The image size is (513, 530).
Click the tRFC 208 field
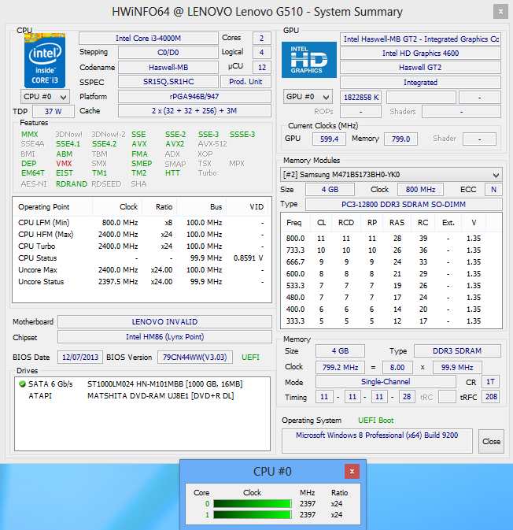click(x=491, y=396)
